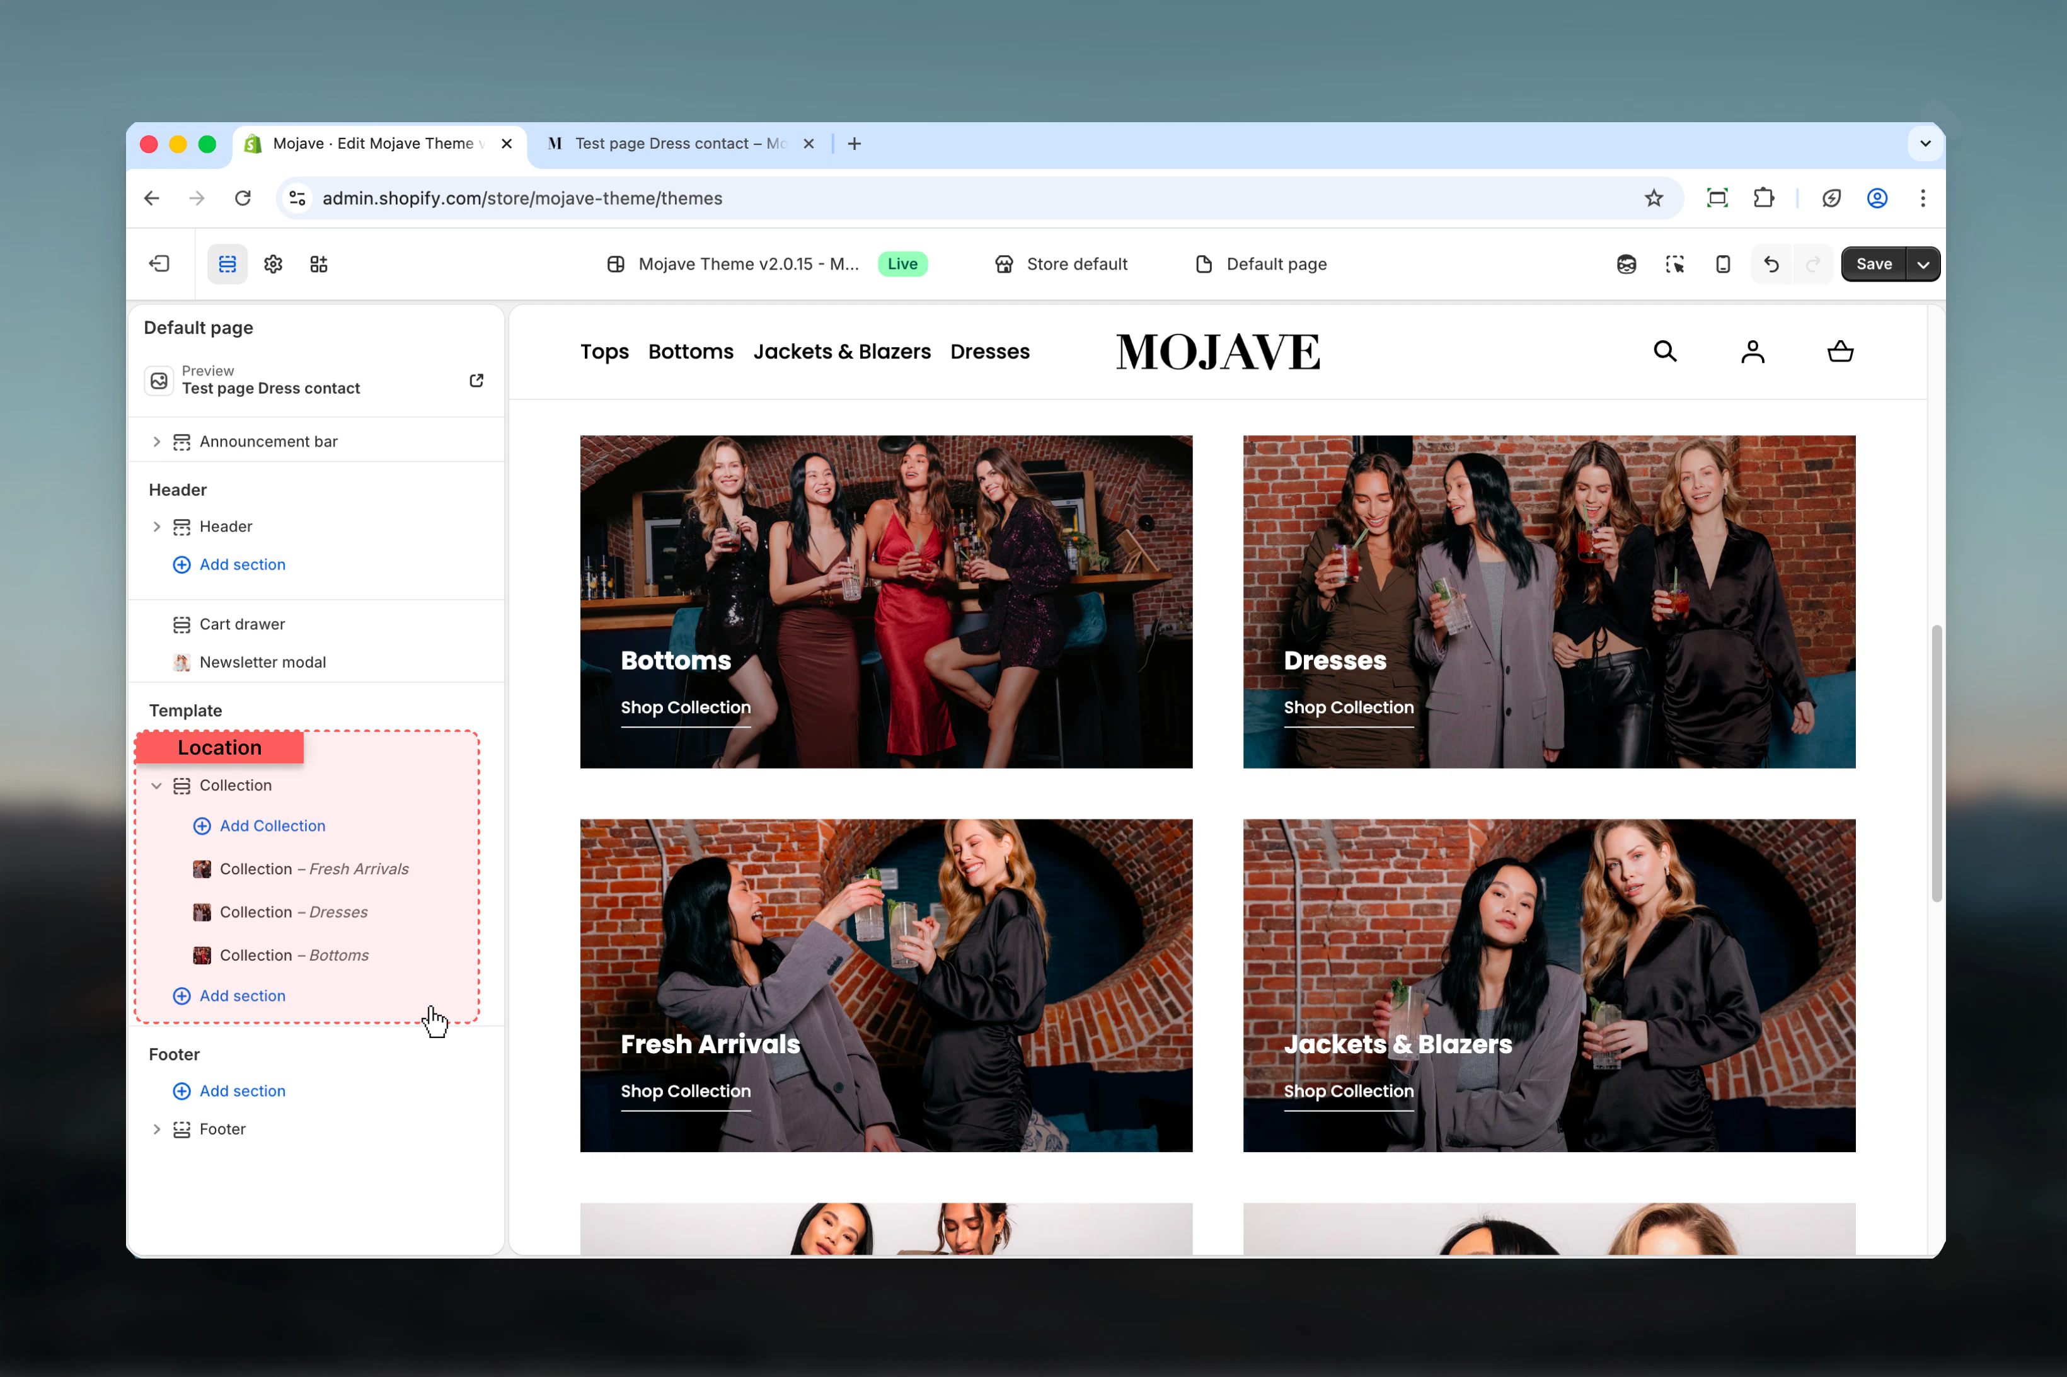Click Add section under Template
The image size is (2067, 1377).
(229, 995)
